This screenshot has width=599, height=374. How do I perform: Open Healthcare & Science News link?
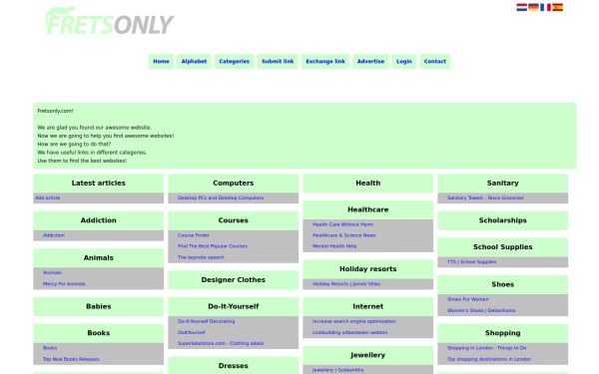(343, 235)
